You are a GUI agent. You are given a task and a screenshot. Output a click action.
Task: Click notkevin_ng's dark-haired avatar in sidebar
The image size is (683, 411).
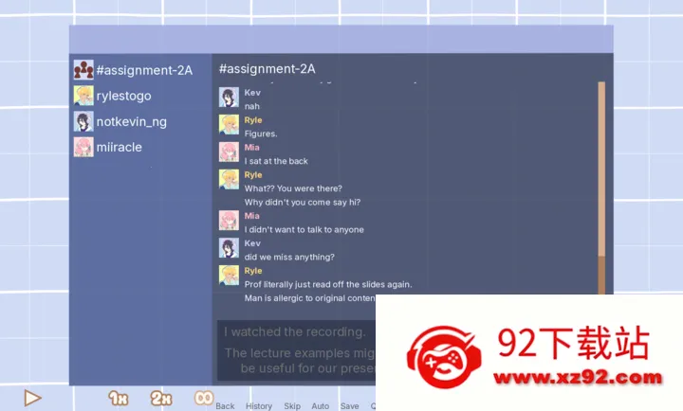[83, 121]
